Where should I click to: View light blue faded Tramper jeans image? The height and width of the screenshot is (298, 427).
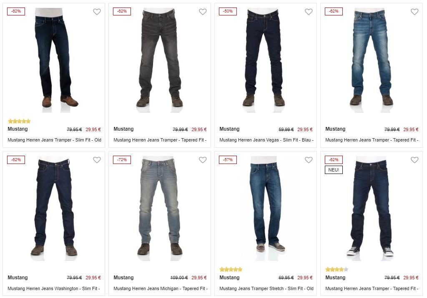pyautogui.click(x=371, y=60)
